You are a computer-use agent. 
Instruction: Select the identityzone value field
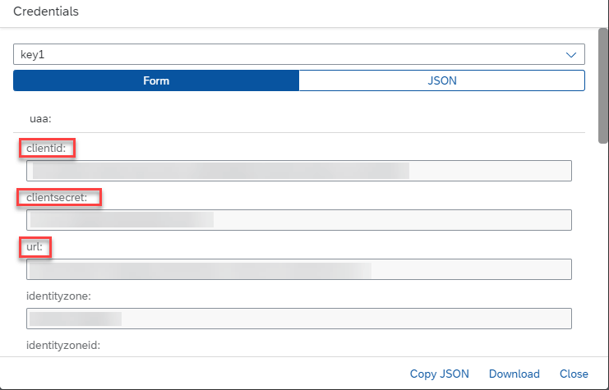click(298, 319)
